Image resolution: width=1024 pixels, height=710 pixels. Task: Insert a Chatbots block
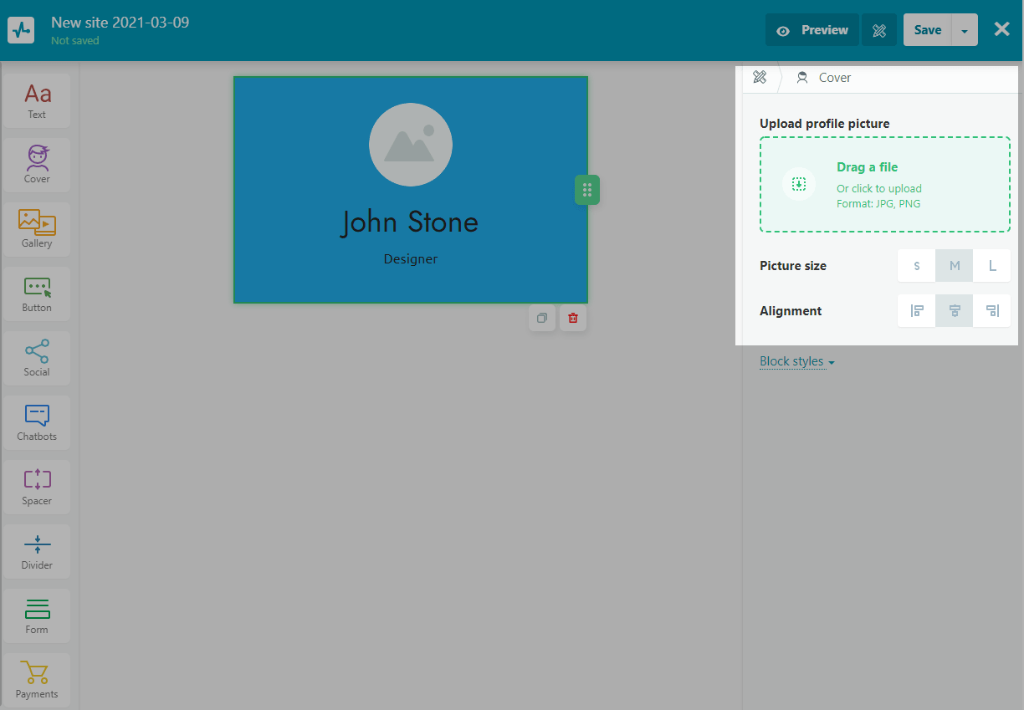coord(37,422)
